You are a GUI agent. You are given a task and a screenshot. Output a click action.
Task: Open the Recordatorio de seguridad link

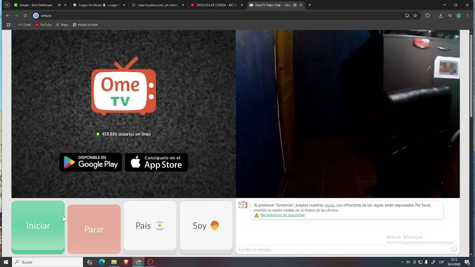(282, 215)
